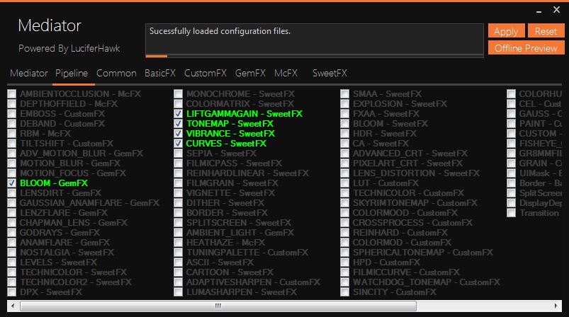569x317 pixels.
Task: Click the COLORMOOD - CustomFX label
Action: click(405, 213)
